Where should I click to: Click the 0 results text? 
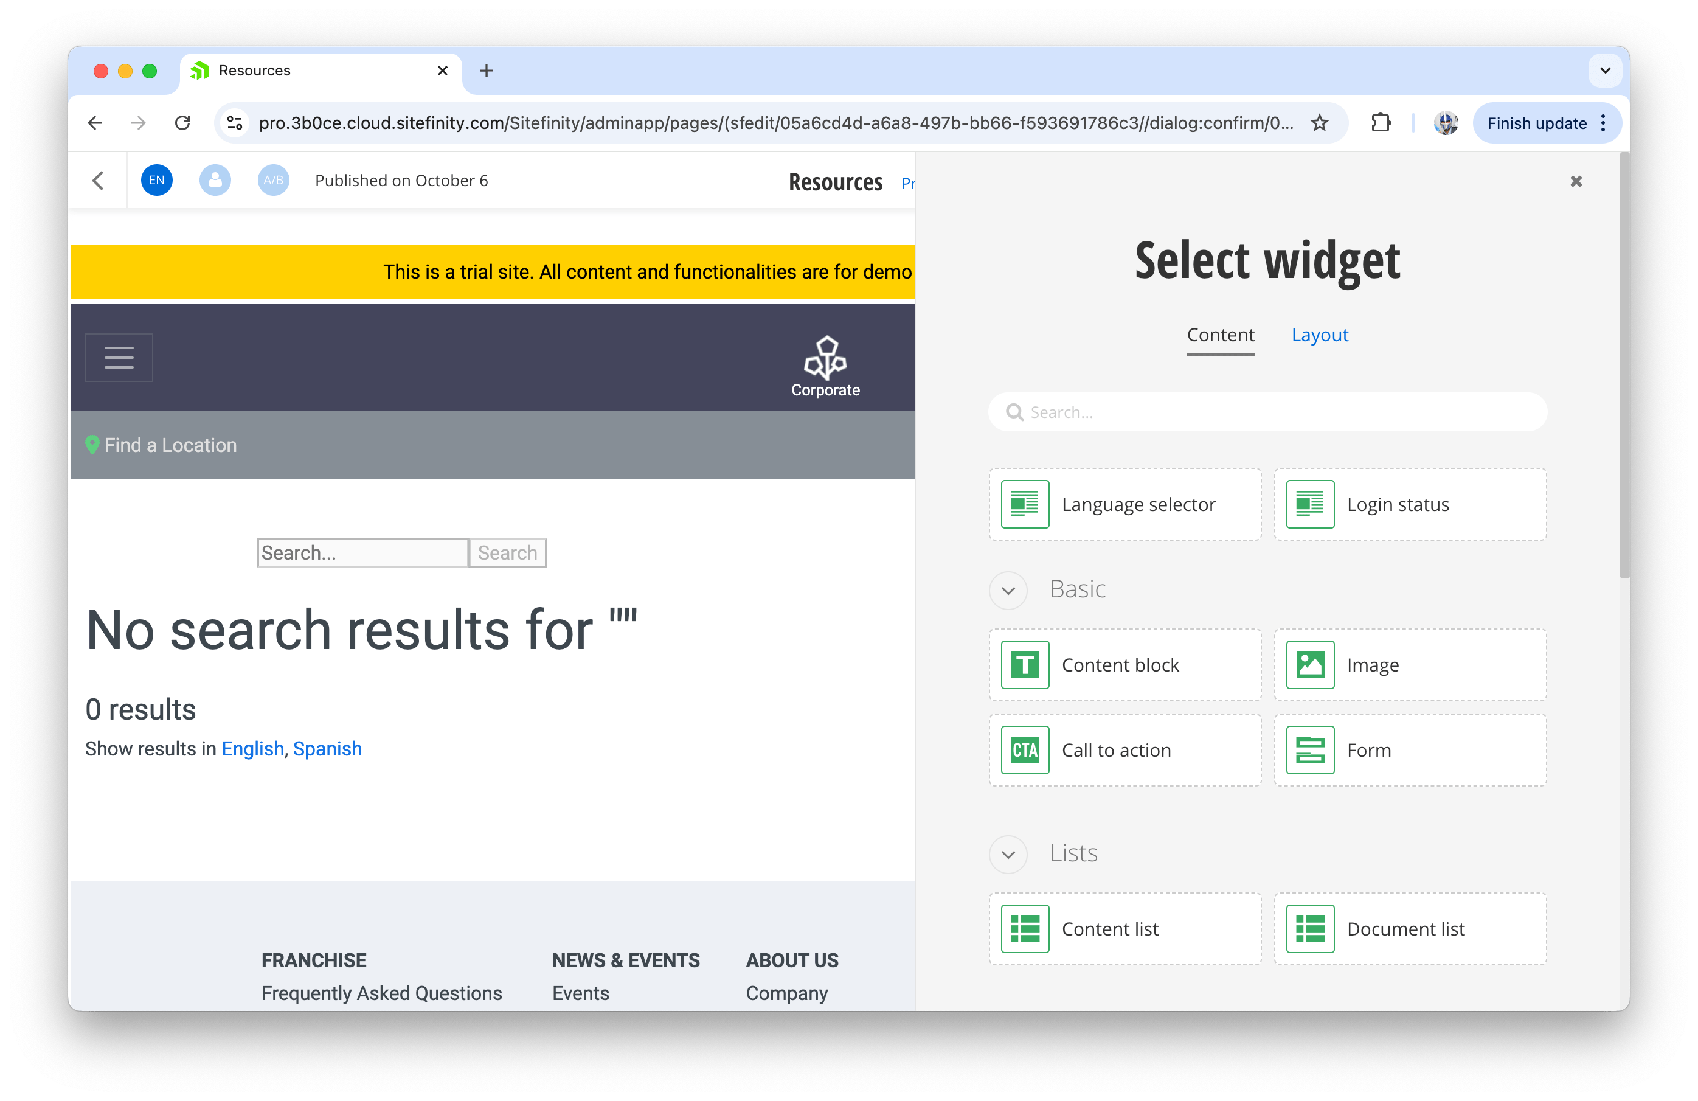(140, 709)
